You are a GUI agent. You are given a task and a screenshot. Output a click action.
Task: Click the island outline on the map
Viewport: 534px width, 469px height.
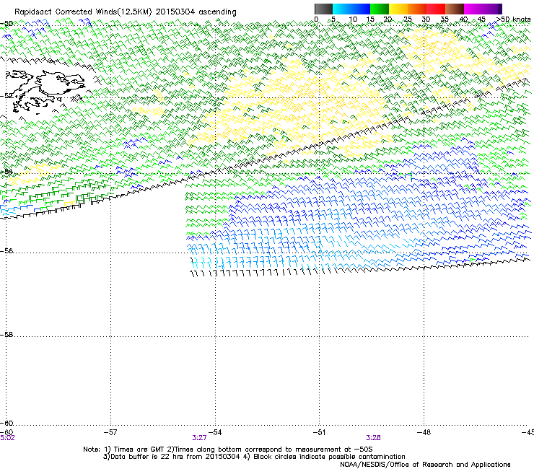coord(44,92)
